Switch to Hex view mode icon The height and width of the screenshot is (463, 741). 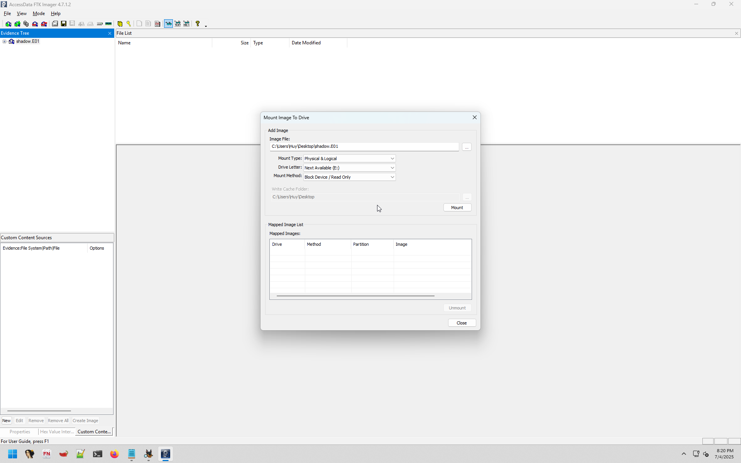pyautogui.click(x=187, y=24)
